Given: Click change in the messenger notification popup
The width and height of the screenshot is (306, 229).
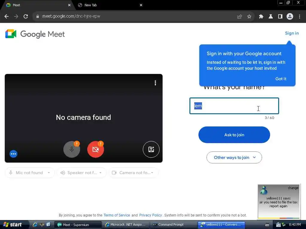Looking at the screenshot, I should point(293,188).
